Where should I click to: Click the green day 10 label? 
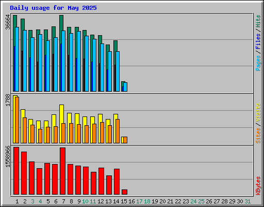pos(85,201)
